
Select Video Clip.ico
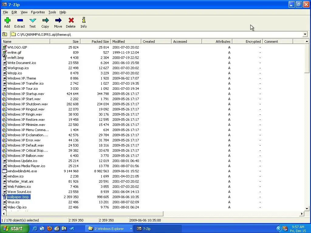[x=17, y=207]
